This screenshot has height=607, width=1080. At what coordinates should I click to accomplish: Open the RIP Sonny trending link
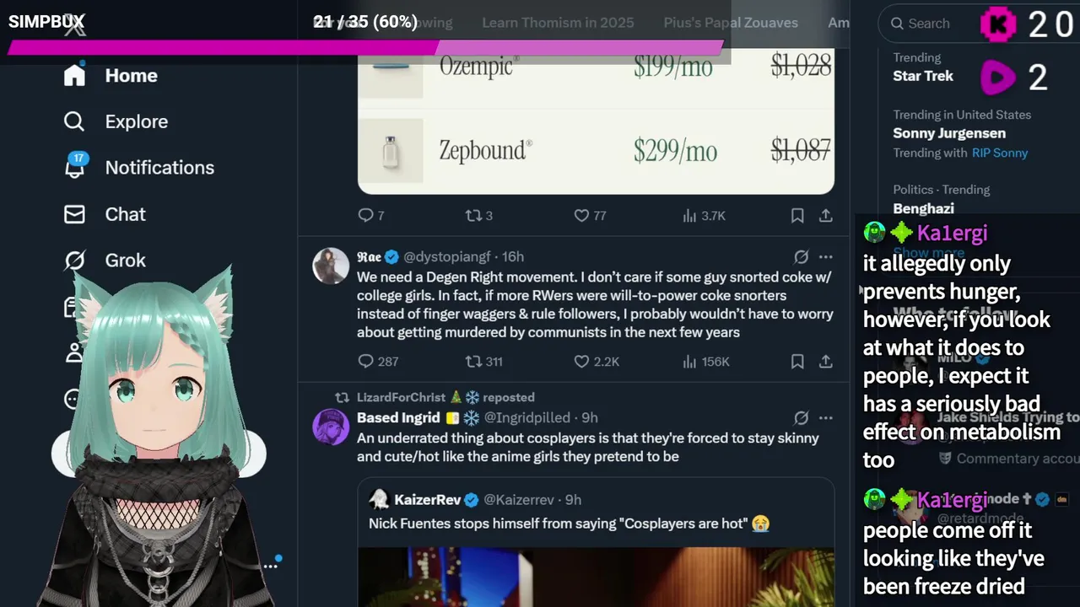click(1000, 153)
